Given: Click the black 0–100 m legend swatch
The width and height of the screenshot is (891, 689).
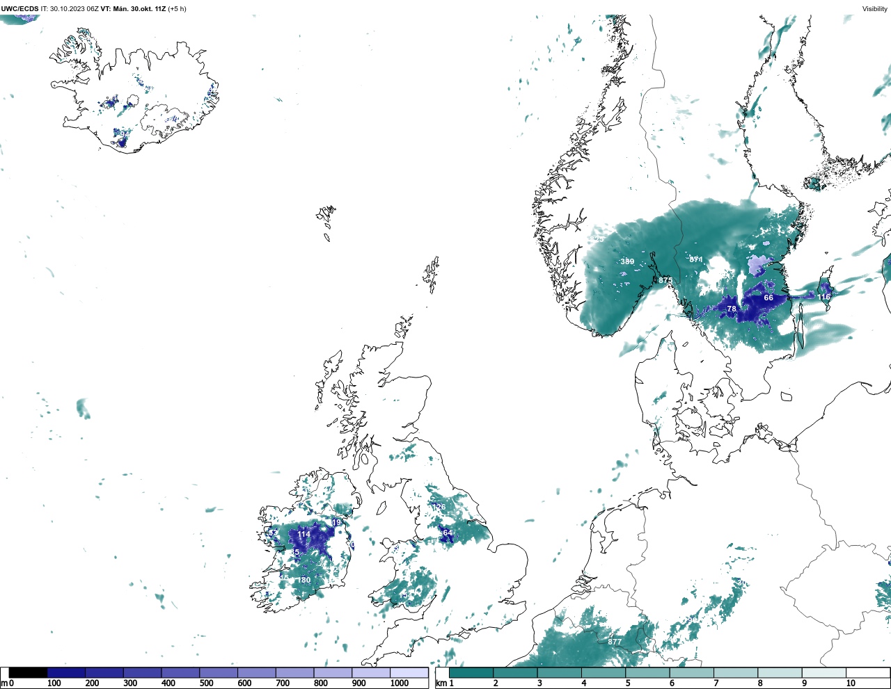Looking at the screenshot, I should point(29,673).
